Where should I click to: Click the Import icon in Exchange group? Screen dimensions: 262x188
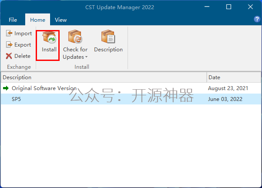pos(9,33)
